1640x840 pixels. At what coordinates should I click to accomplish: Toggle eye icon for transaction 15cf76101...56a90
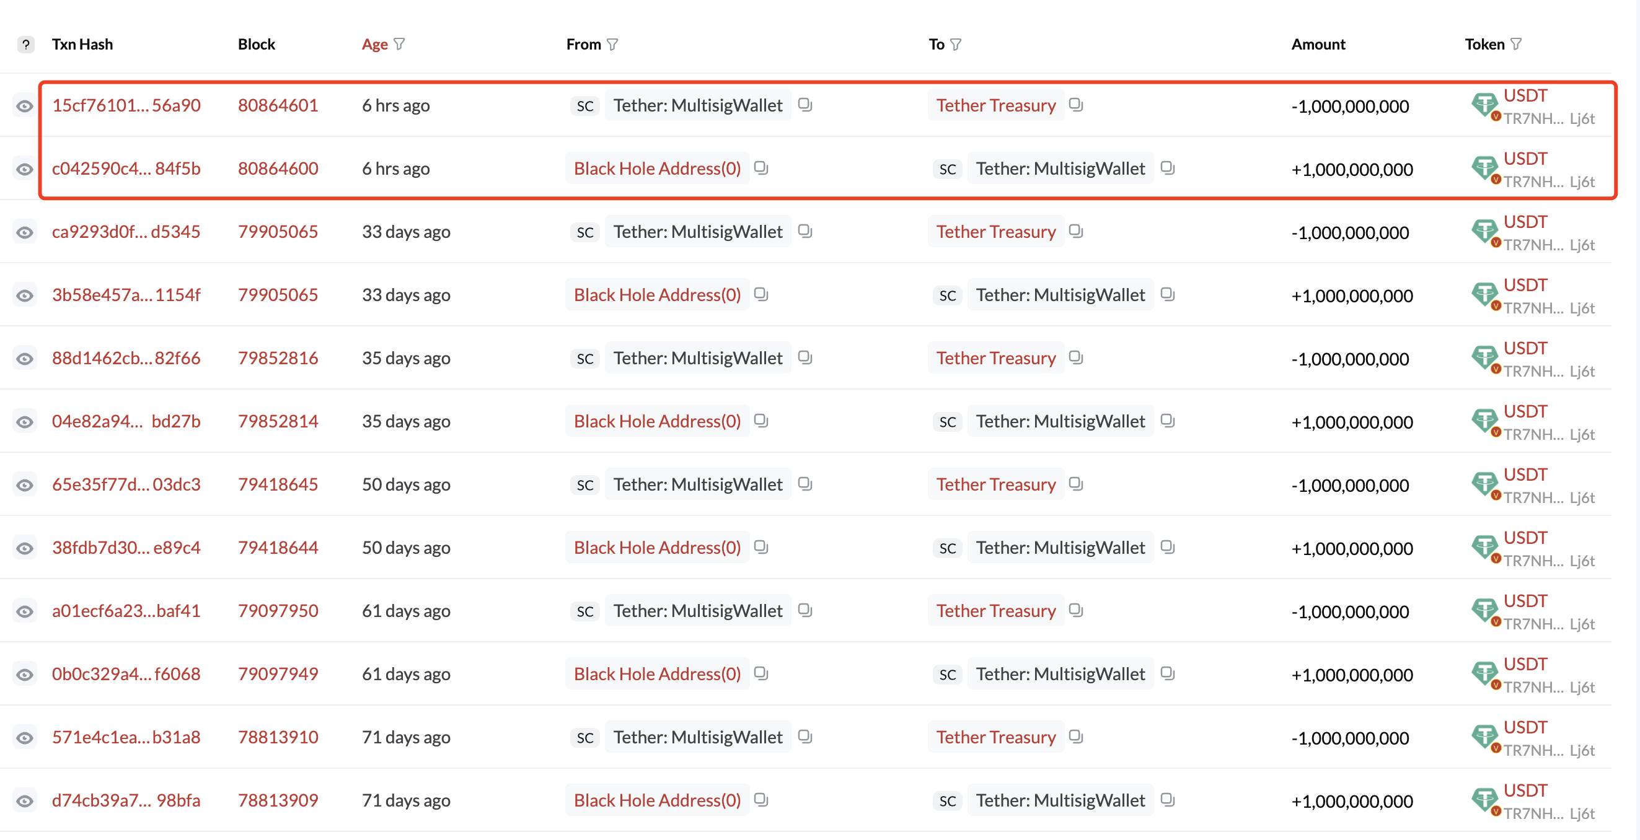25,106
